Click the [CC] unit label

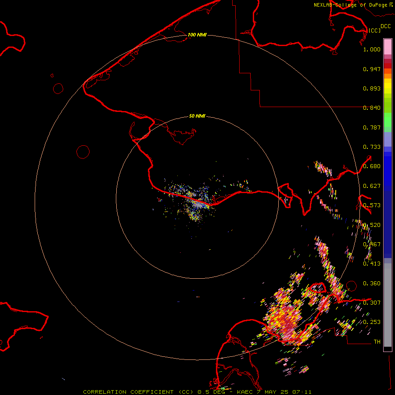(x=374, y=30)
